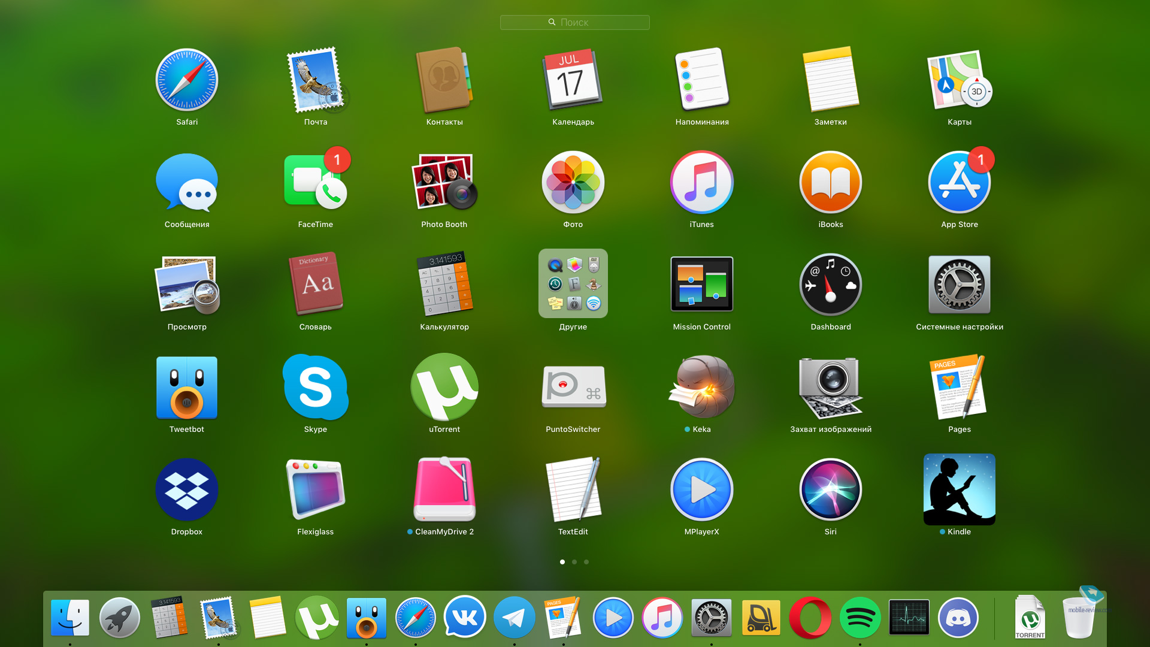Open uTorrent in the Dock
Screen dimensions: 1150x647
[x=317, y=618]
